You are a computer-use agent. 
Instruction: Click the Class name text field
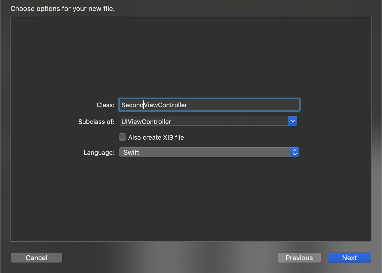[x=209, y=105]
